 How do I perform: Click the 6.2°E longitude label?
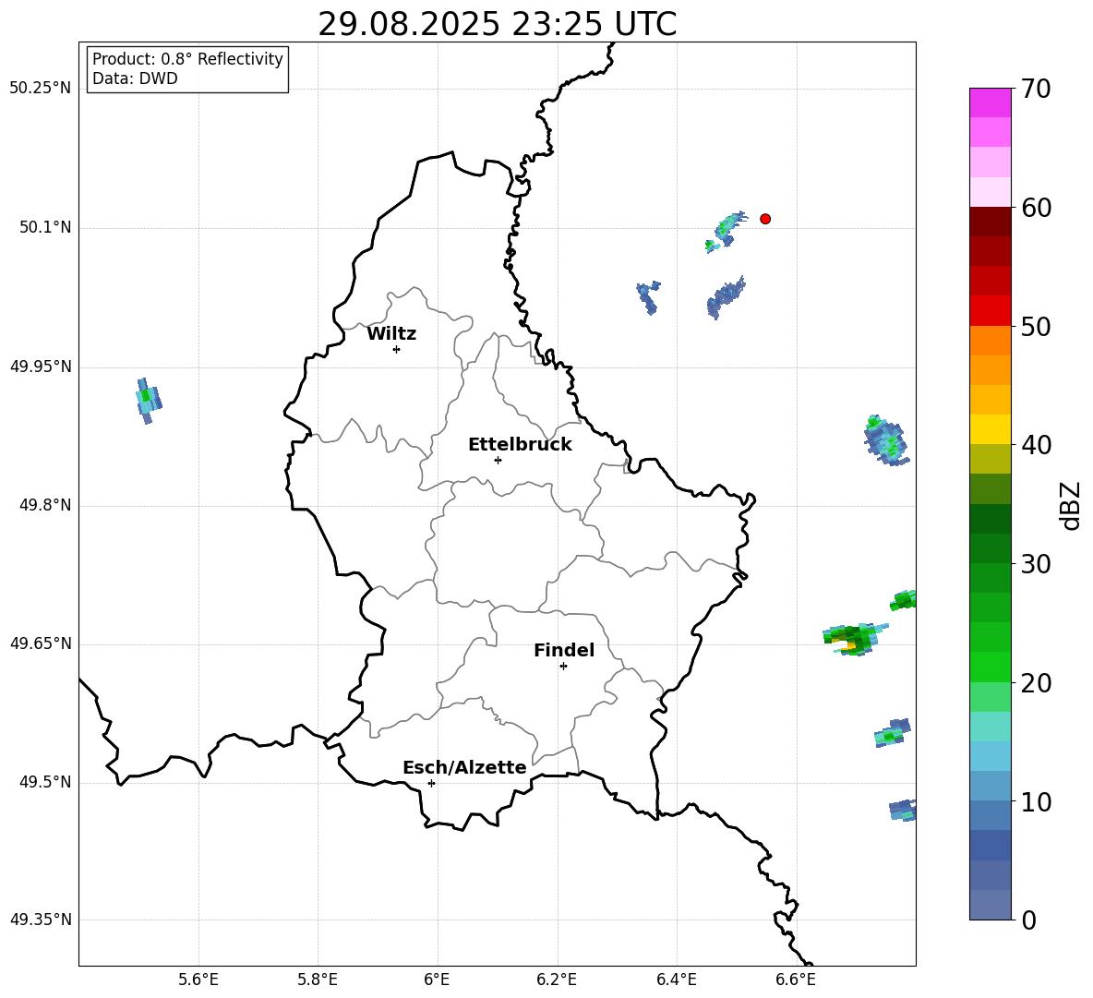(x=557, y=980)
